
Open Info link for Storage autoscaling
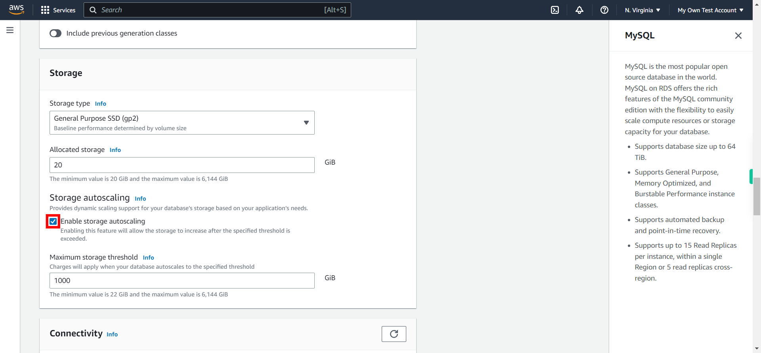coord(140,199)
